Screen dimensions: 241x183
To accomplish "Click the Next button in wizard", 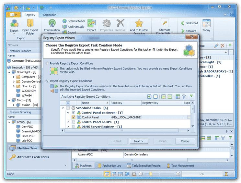I will pyautogui.click(x=139, y=141).
